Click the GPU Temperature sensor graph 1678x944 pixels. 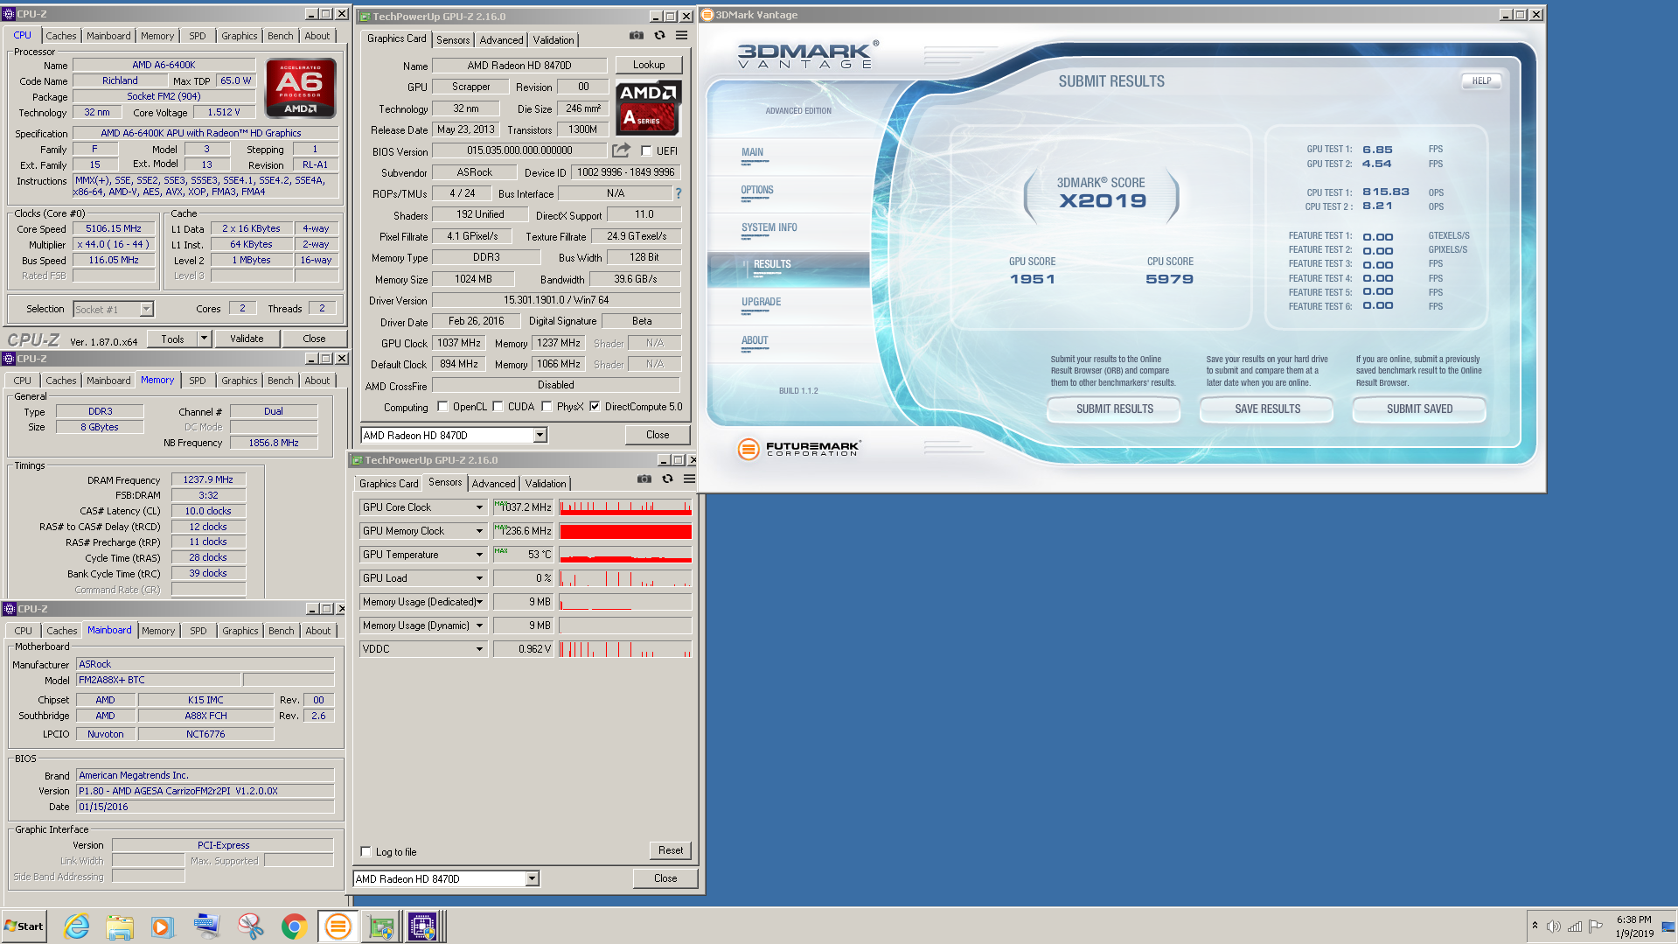click(x=625, y=555)
